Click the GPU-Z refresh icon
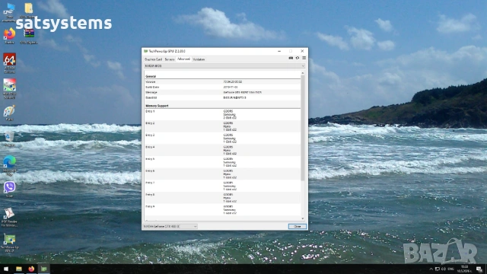 point(298,58)
